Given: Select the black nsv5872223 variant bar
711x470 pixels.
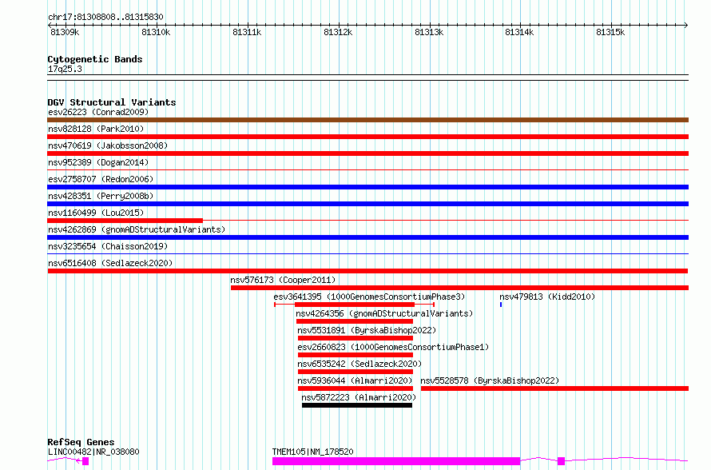Looking at the screenshot, I should click(x=357, y=405).
